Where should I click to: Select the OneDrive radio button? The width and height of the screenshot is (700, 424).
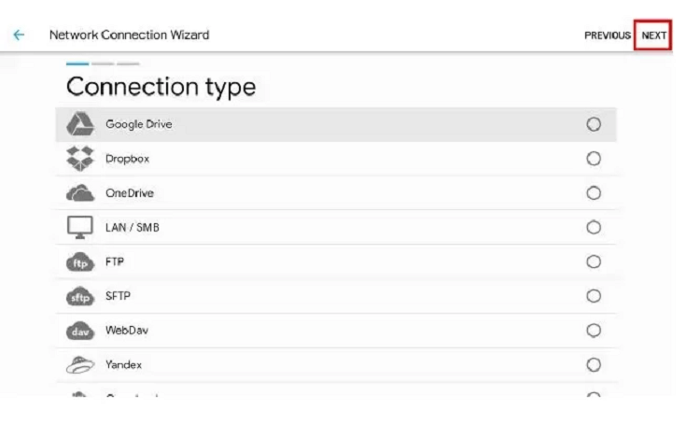pyautogui.click(x=594, y=193)
